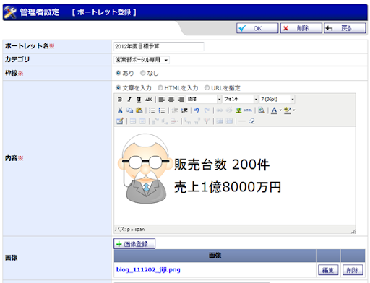Insert a horizontal rule line
The width and height of the screenshot is (370, 283).
tap(242, 121)
